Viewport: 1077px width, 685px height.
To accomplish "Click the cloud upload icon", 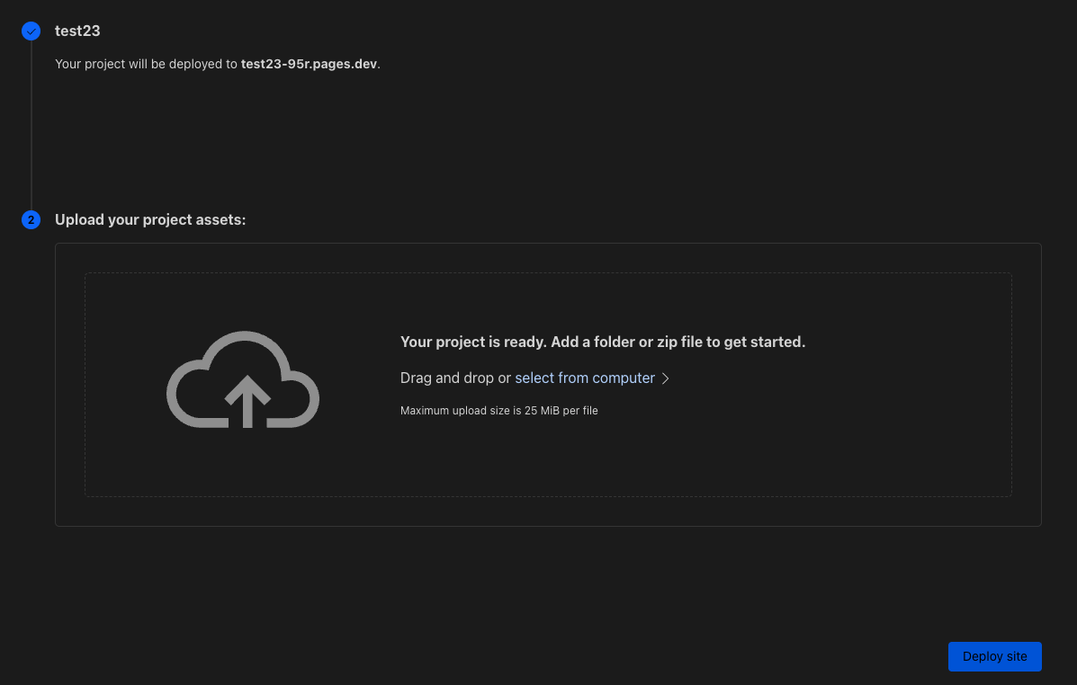I will point(243,379).
